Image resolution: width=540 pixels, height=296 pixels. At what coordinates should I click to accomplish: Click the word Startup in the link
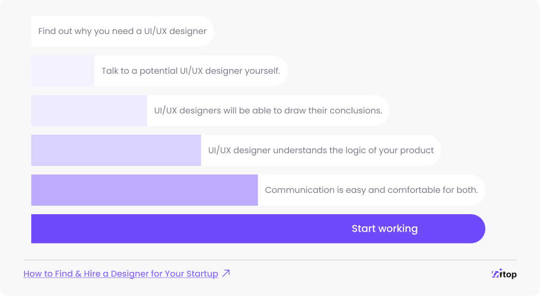click(202, 274)
